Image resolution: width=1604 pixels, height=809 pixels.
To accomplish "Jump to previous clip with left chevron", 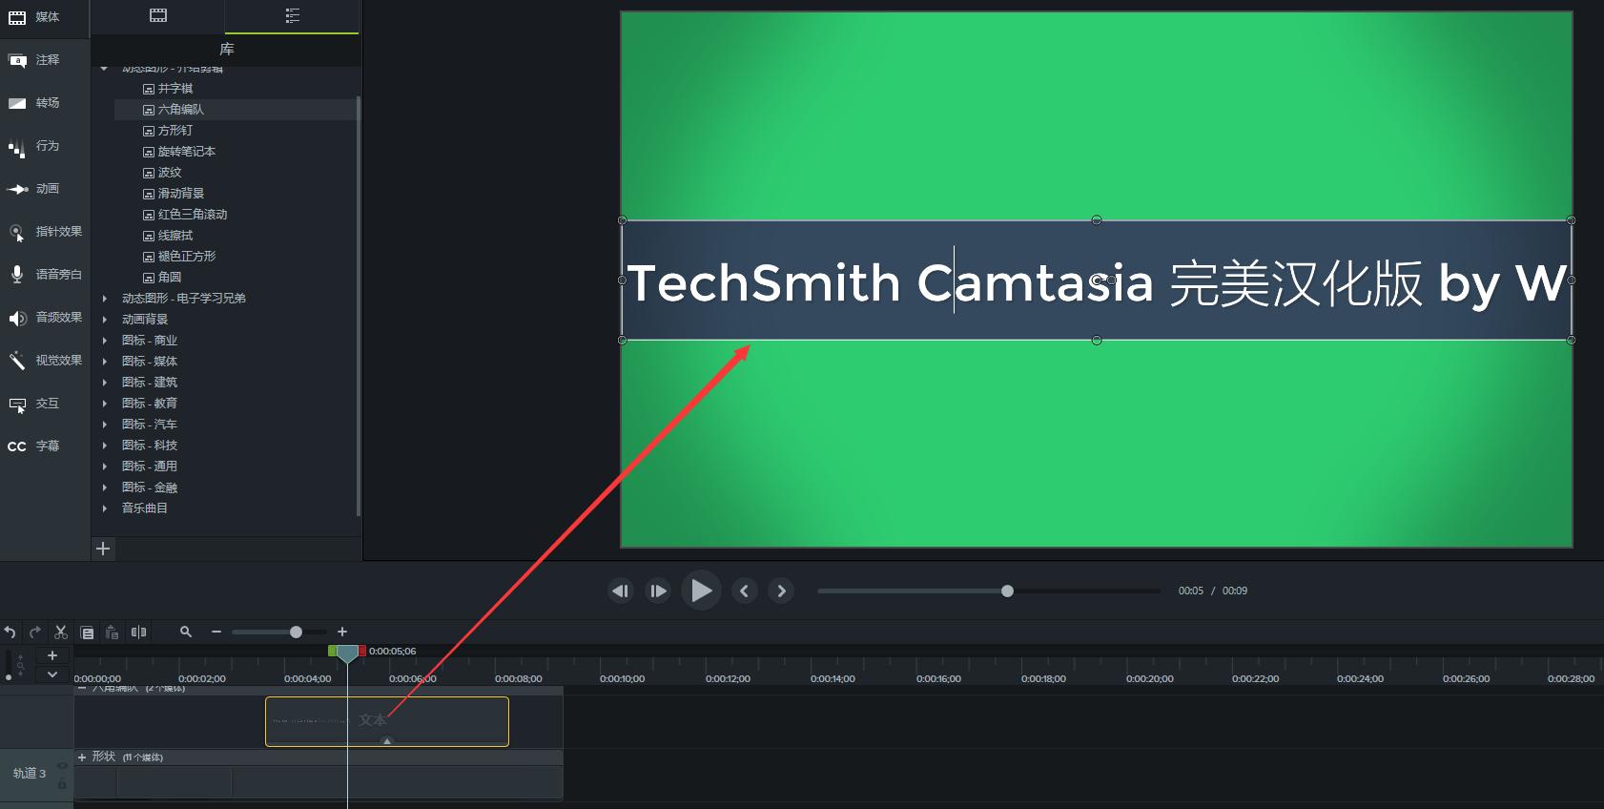I will (745, 591).
